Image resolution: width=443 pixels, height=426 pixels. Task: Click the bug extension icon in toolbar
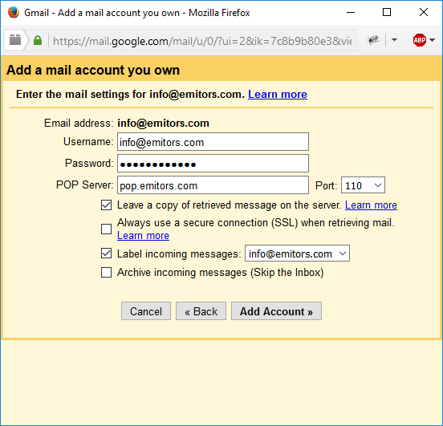[x=373, y=40]
